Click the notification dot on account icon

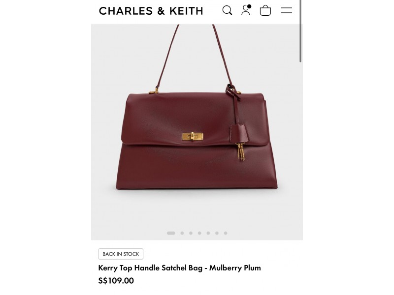[249, 6]
